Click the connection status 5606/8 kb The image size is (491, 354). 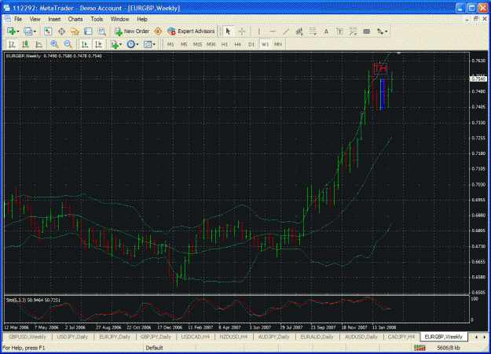449,348
